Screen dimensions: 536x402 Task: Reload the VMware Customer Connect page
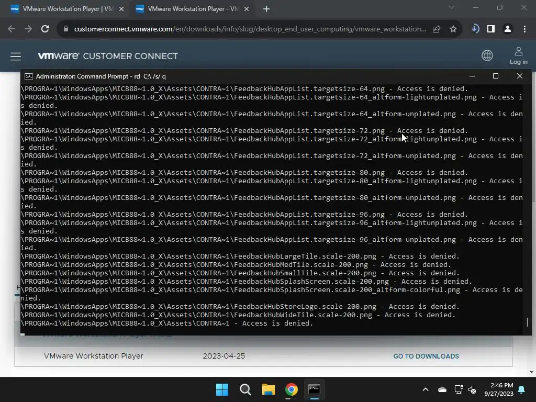(x=45, y=29)
